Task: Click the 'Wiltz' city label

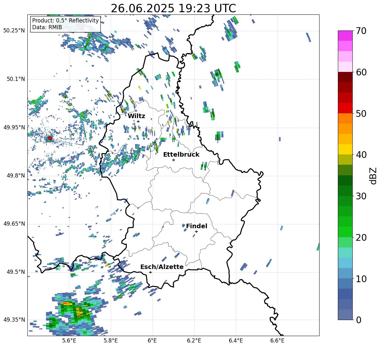Action: (136, 116)
